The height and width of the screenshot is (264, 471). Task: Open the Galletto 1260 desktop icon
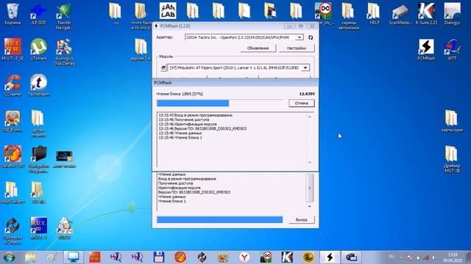tap(13, 157)
